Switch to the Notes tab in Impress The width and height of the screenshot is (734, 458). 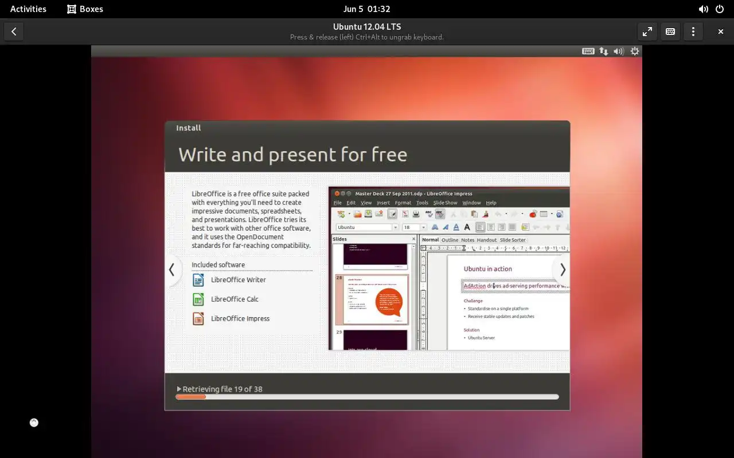click(468, 240)
